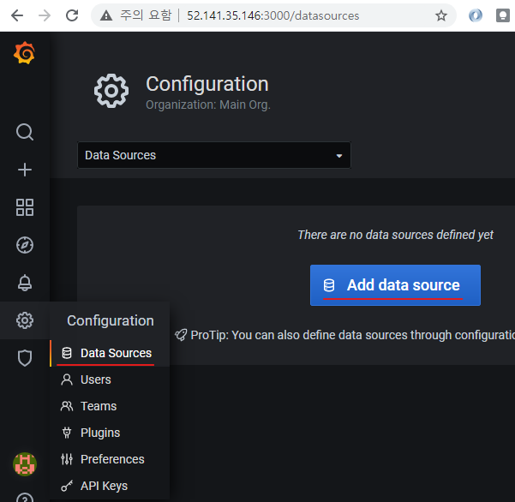Viewport: 515px width, 502px height.
Task: Open the search magnifier in sidebar
Action: (x=25, y=132)
